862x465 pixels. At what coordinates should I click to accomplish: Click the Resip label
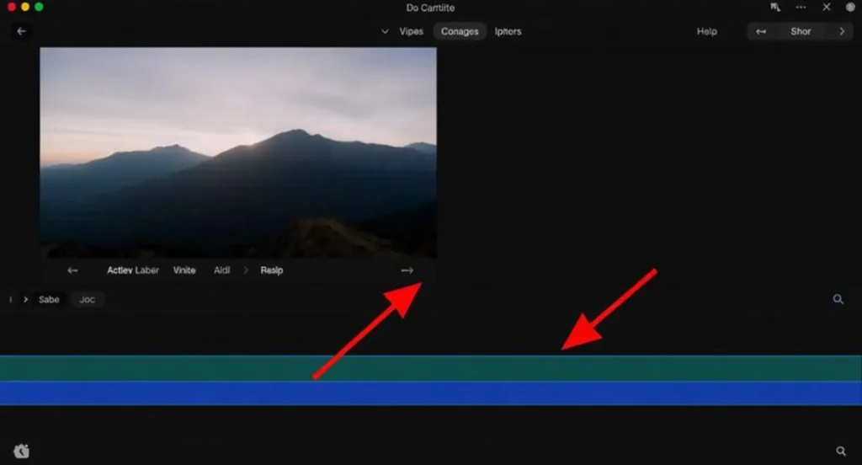pyautogui.click(x=272, y=270)
